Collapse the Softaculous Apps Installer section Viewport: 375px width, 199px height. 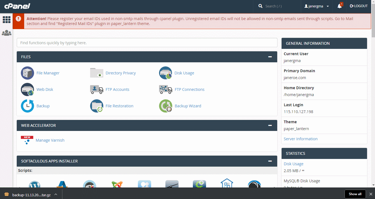point(270,161)
